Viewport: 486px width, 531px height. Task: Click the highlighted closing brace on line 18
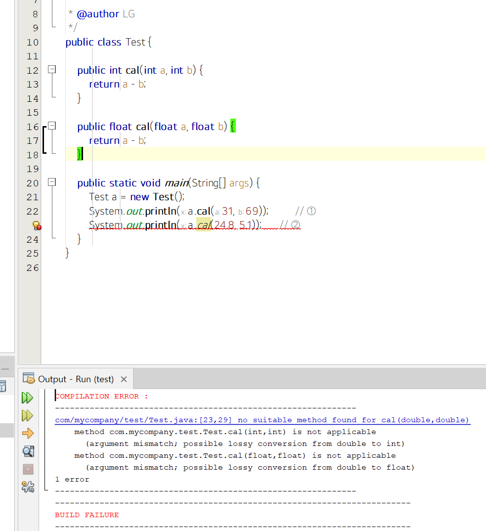click(80, 154)
